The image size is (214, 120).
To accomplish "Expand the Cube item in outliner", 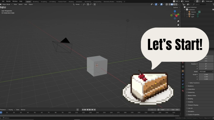I will click(186, 14).
